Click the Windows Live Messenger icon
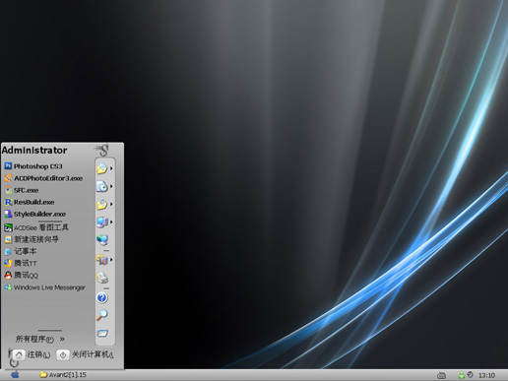Image resolution: width=508 pixels, height=381 pixels. coord(8,287)
